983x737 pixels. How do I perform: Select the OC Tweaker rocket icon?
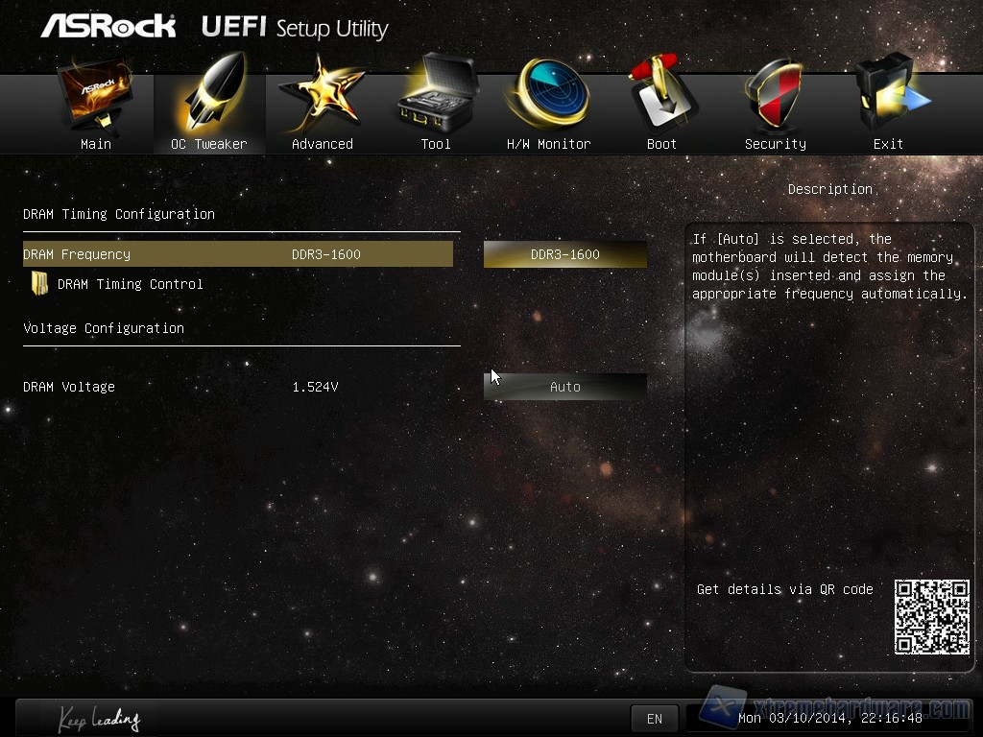pos(209,92)
